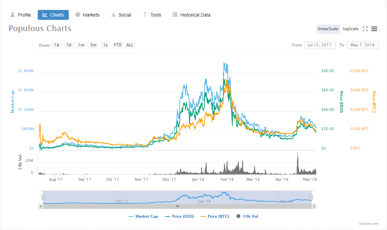The height and width of the screenshot is (230, 387).
Task: Select the Charts tab
Action: coord(53,15)
